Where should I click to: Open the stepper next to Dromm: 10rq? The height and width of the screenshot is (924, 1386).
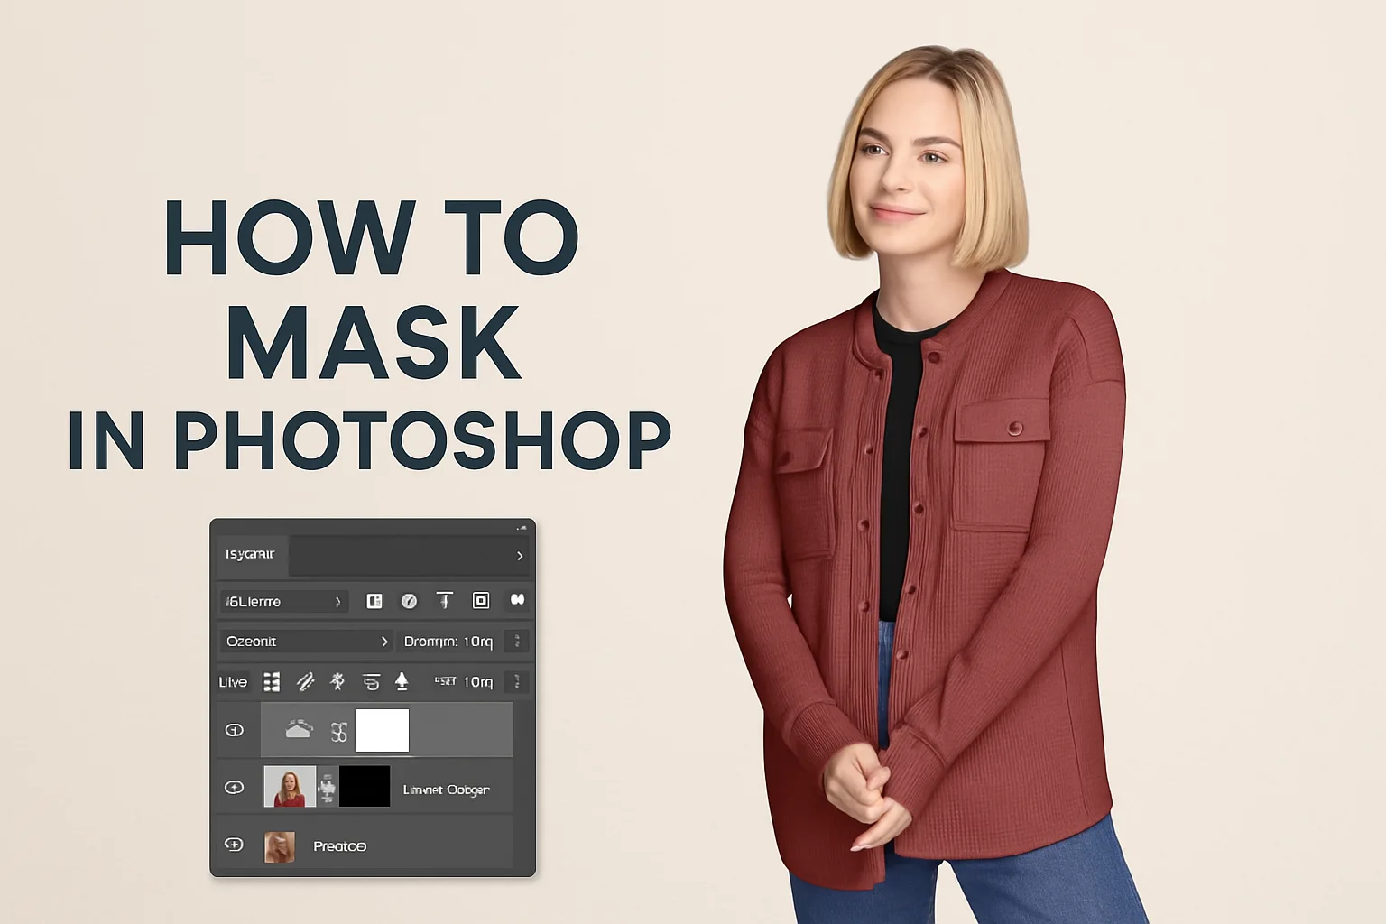[x=517, y=642]
